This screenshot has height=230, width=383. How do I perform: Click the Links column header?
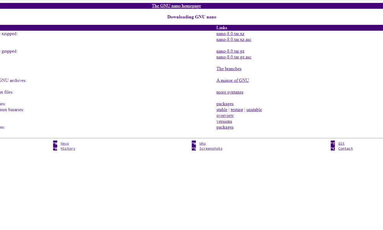click(x=222, y=28)
